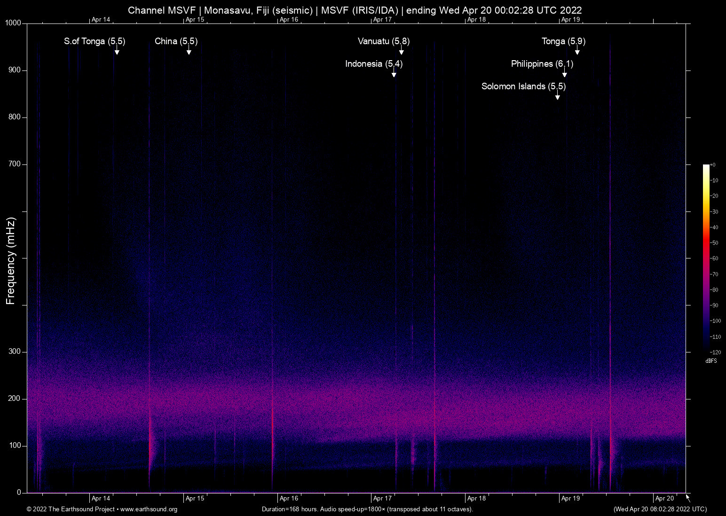Image resolution: width=726 pixels, height=516 pixels.
Task: Click the dBFS unit label below the color scale
Action: pyautogui.click(x=711, y=361)
